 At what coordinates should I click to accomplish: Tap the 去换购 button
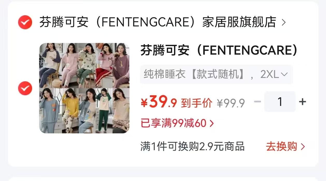coord(285,147)
